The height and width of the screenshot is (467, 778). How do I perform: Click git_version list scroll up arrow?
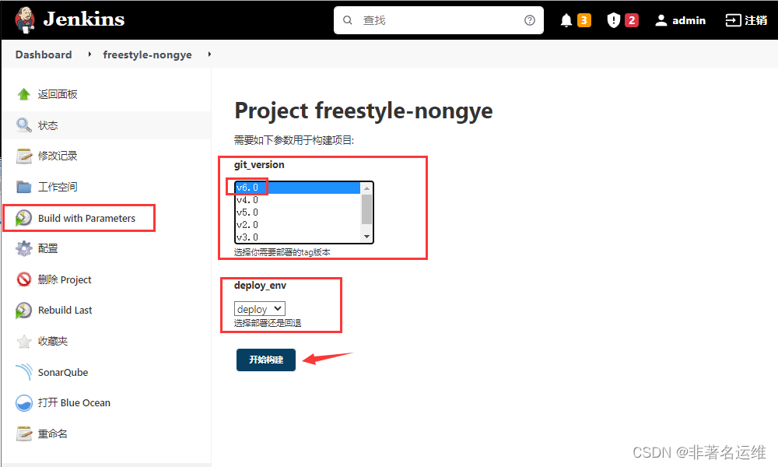366,188
